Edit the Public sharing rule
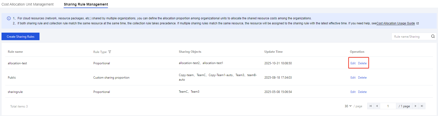 [353, 78]
